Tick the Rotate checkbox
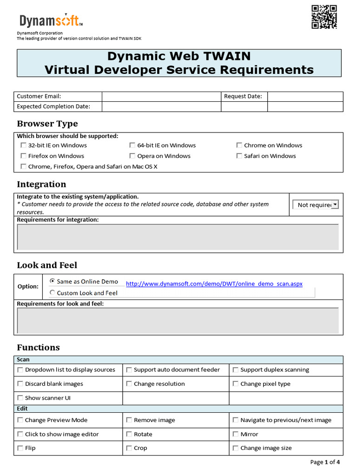Image resolution: width=357 pixels, height=476 pixels. click(x=129, y=434)
